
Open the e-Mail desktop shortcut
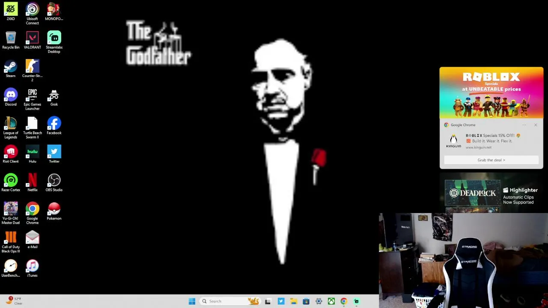point(32,240)
